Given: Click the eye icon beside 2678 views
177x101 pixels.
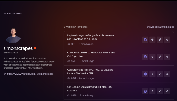Looking at the screenshot, I should pyautogui.click(x=69, y=61).
